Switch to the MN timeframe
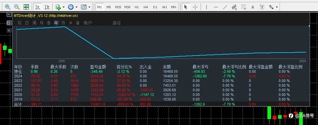 pos(174,7)
